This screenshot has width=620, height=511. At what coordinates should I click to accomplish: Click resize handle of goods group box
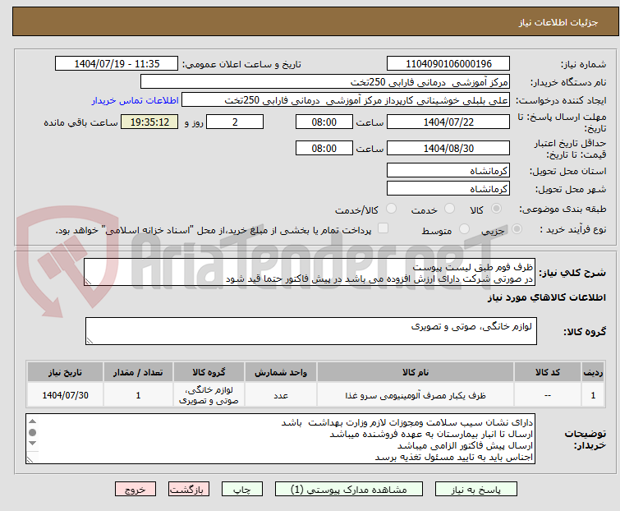90,341
